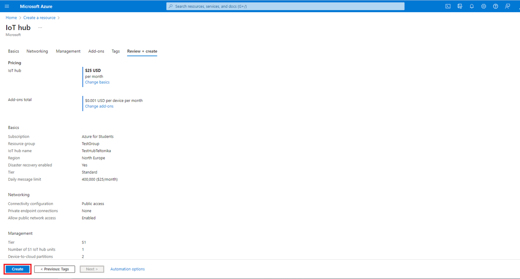Switch to the Networking tab

pyautogui.click(x=37, y=51)
